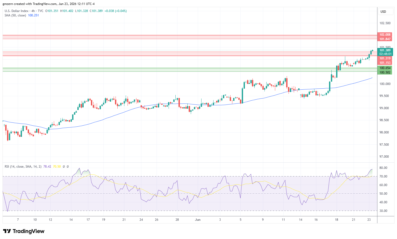
Task: Click the SMA value 100.251
Action: (x=33, y=15)
